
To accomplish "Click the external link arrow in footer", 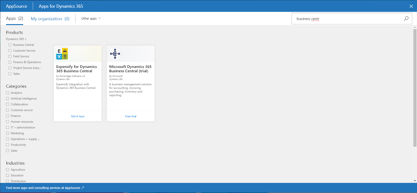I will pos(83,188).
